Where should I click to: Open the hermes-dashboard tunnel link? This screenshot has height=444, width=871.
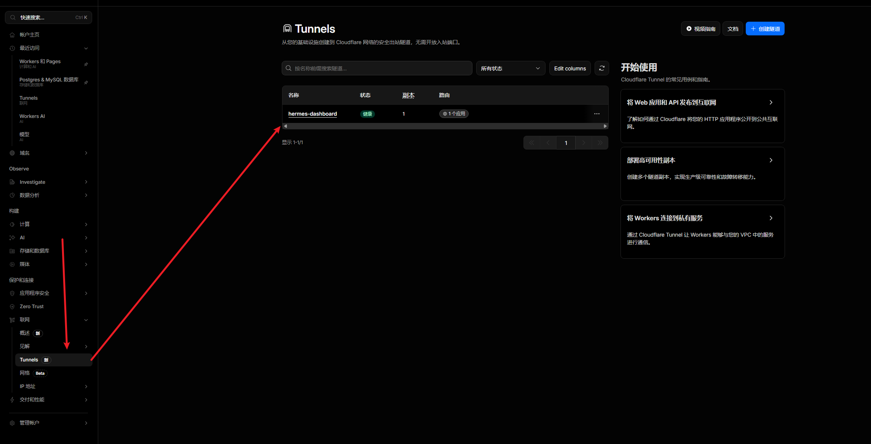coord(313,114)
